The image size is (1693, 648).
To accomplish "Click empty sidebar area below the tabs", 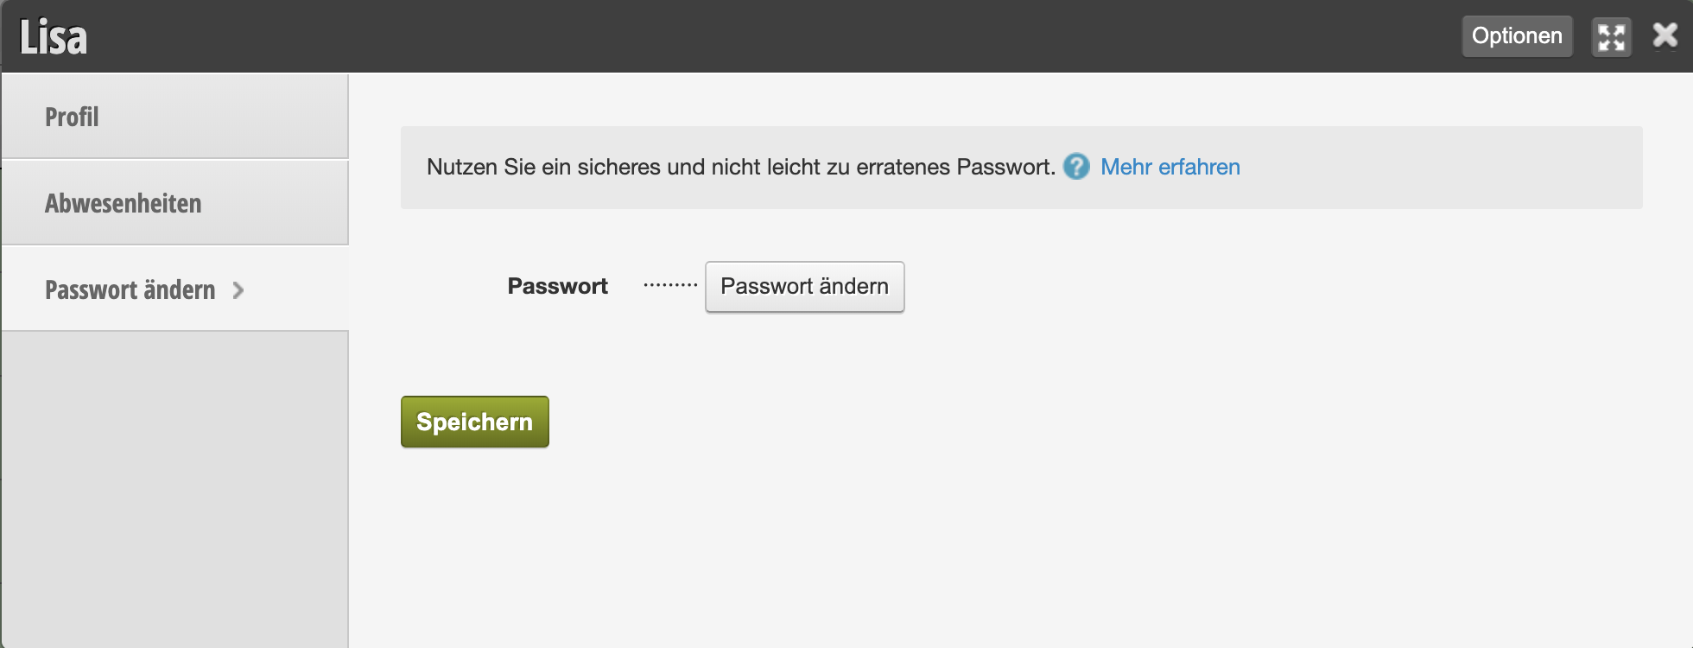I will tap(173, 484).
